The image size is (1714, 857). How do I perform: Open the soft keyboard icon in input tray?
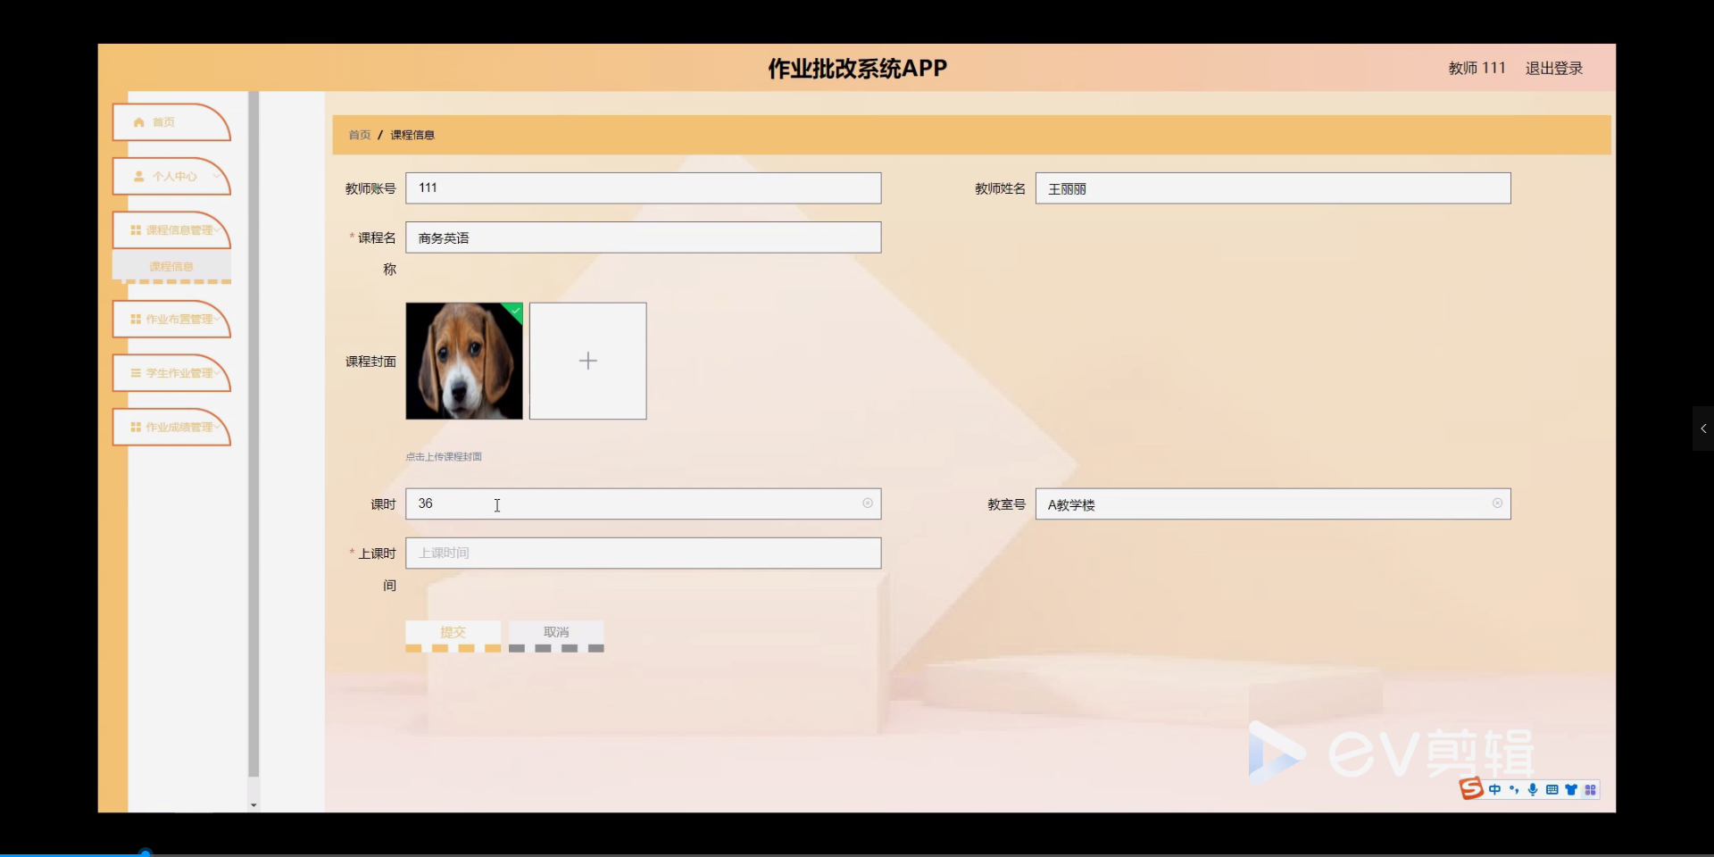(x=1552, y=789)
